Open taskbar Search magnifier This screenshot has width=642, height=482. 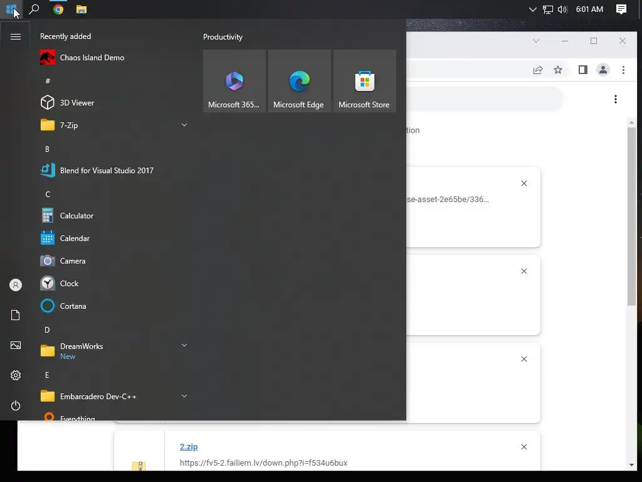click(x=34, y=9)
